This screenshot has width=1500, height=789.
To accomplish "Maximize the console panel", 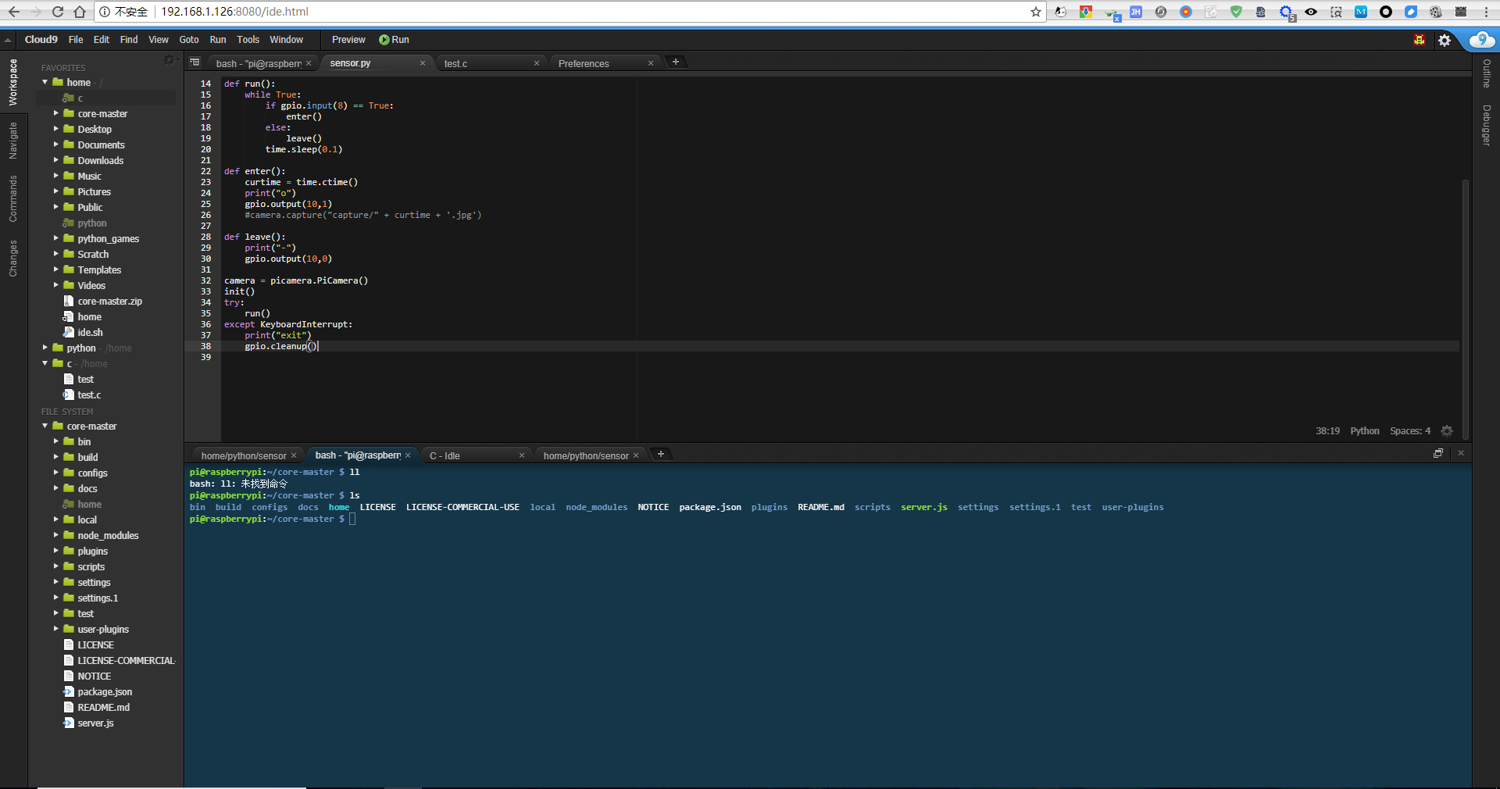I will pyautogui.click(x=1438, y=454).
